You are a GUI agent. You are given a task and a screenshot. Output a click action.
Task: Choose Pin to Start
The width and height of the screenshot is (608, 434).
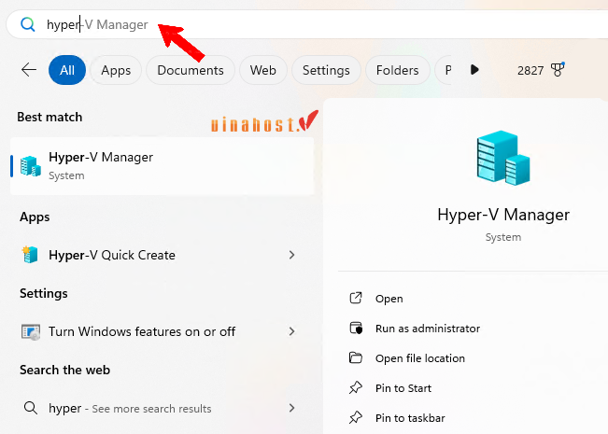coord(403,388)
